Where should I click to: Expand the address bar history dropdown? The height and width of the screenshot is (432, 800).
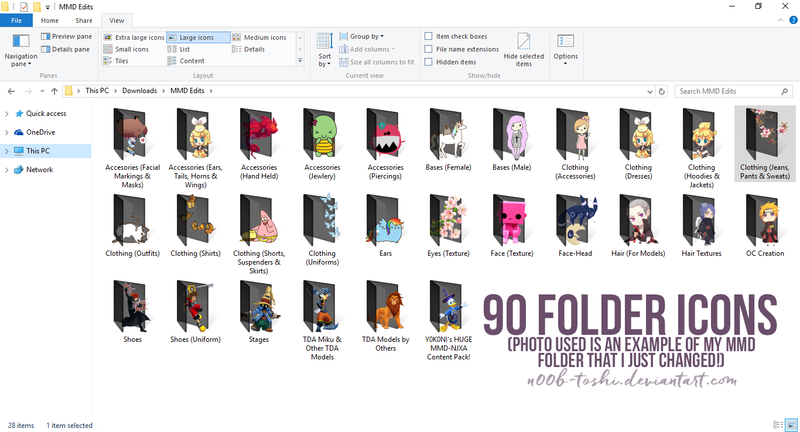pyautogui.click(x=649, y=91)
